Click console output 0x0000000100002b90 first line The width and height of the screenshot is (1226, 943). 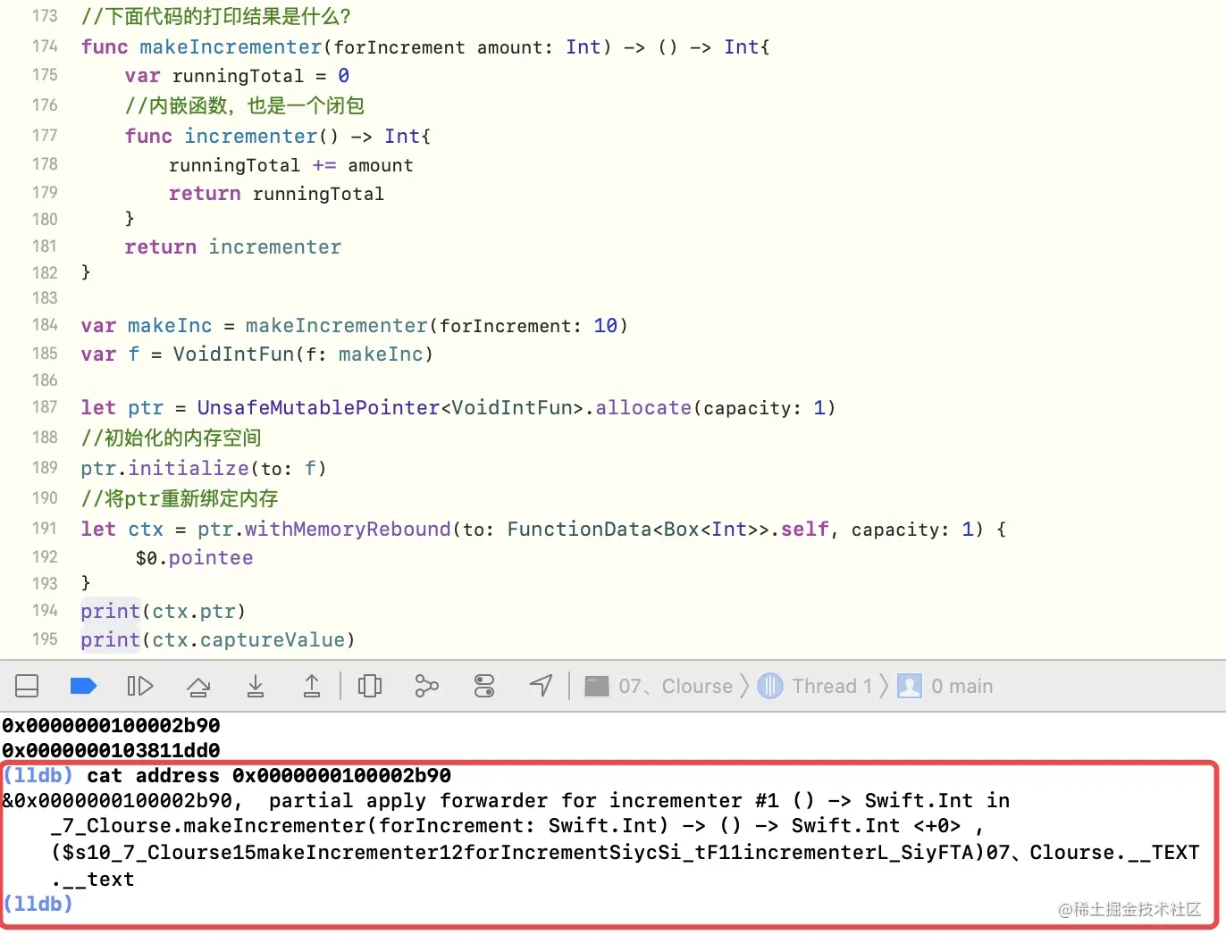pos(111,725)
